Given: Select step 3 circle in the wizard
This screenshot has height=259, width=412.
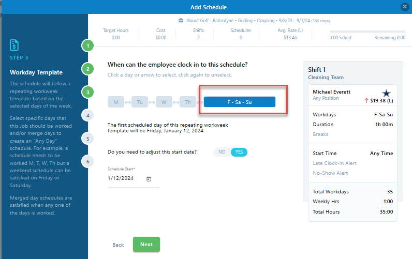Looking at the screenshot, I should point(88,92).
